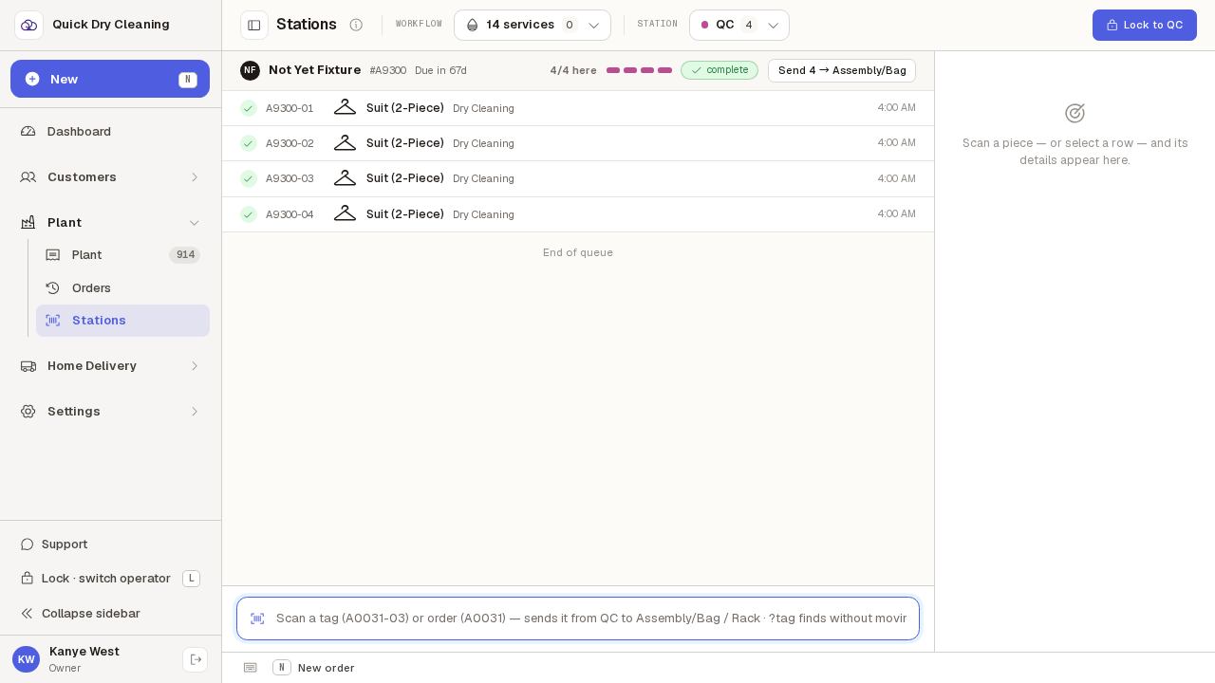Viewport: 1215px width, 683px height.
Task: Click Send 4 to Assembly/Bag button
Action: (842, 70)
